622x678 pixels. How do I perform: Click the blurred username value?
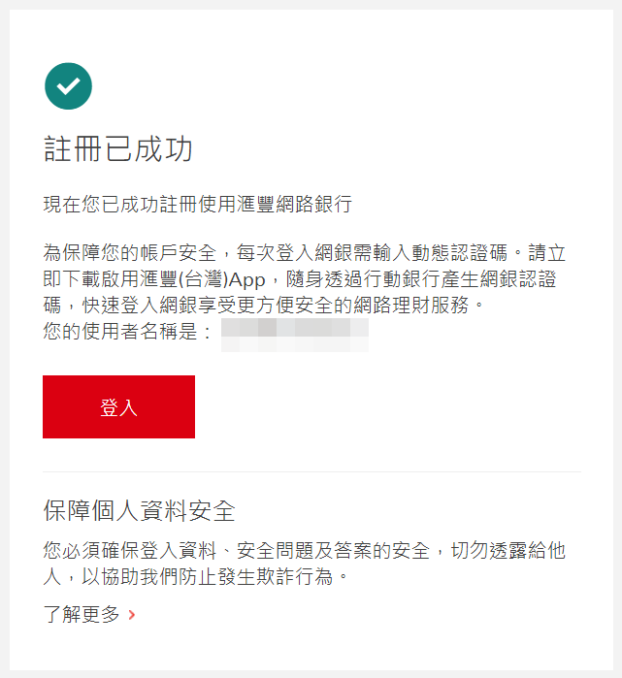pos(295,335)
